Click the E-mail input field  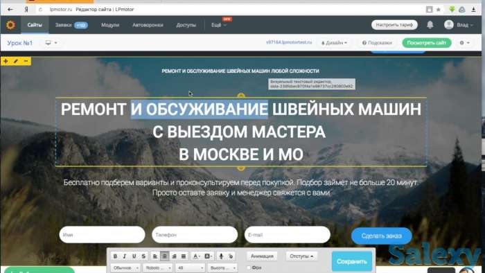point(288,235)
